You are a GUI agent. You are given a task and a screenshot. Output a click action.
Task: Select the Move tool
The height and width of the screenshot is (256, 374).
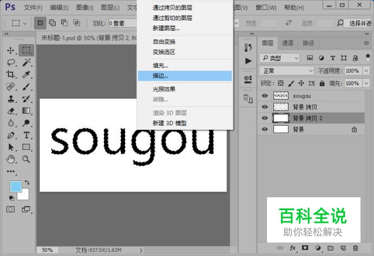click(x=11, y=51)
